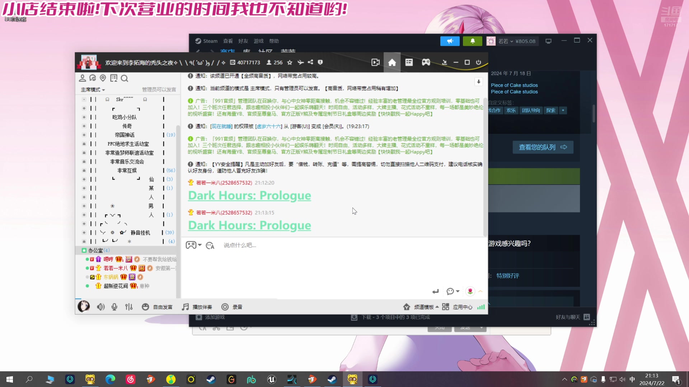Toggle YY speaker output icon
Screen dimensions: 689x387
(101, 307)
